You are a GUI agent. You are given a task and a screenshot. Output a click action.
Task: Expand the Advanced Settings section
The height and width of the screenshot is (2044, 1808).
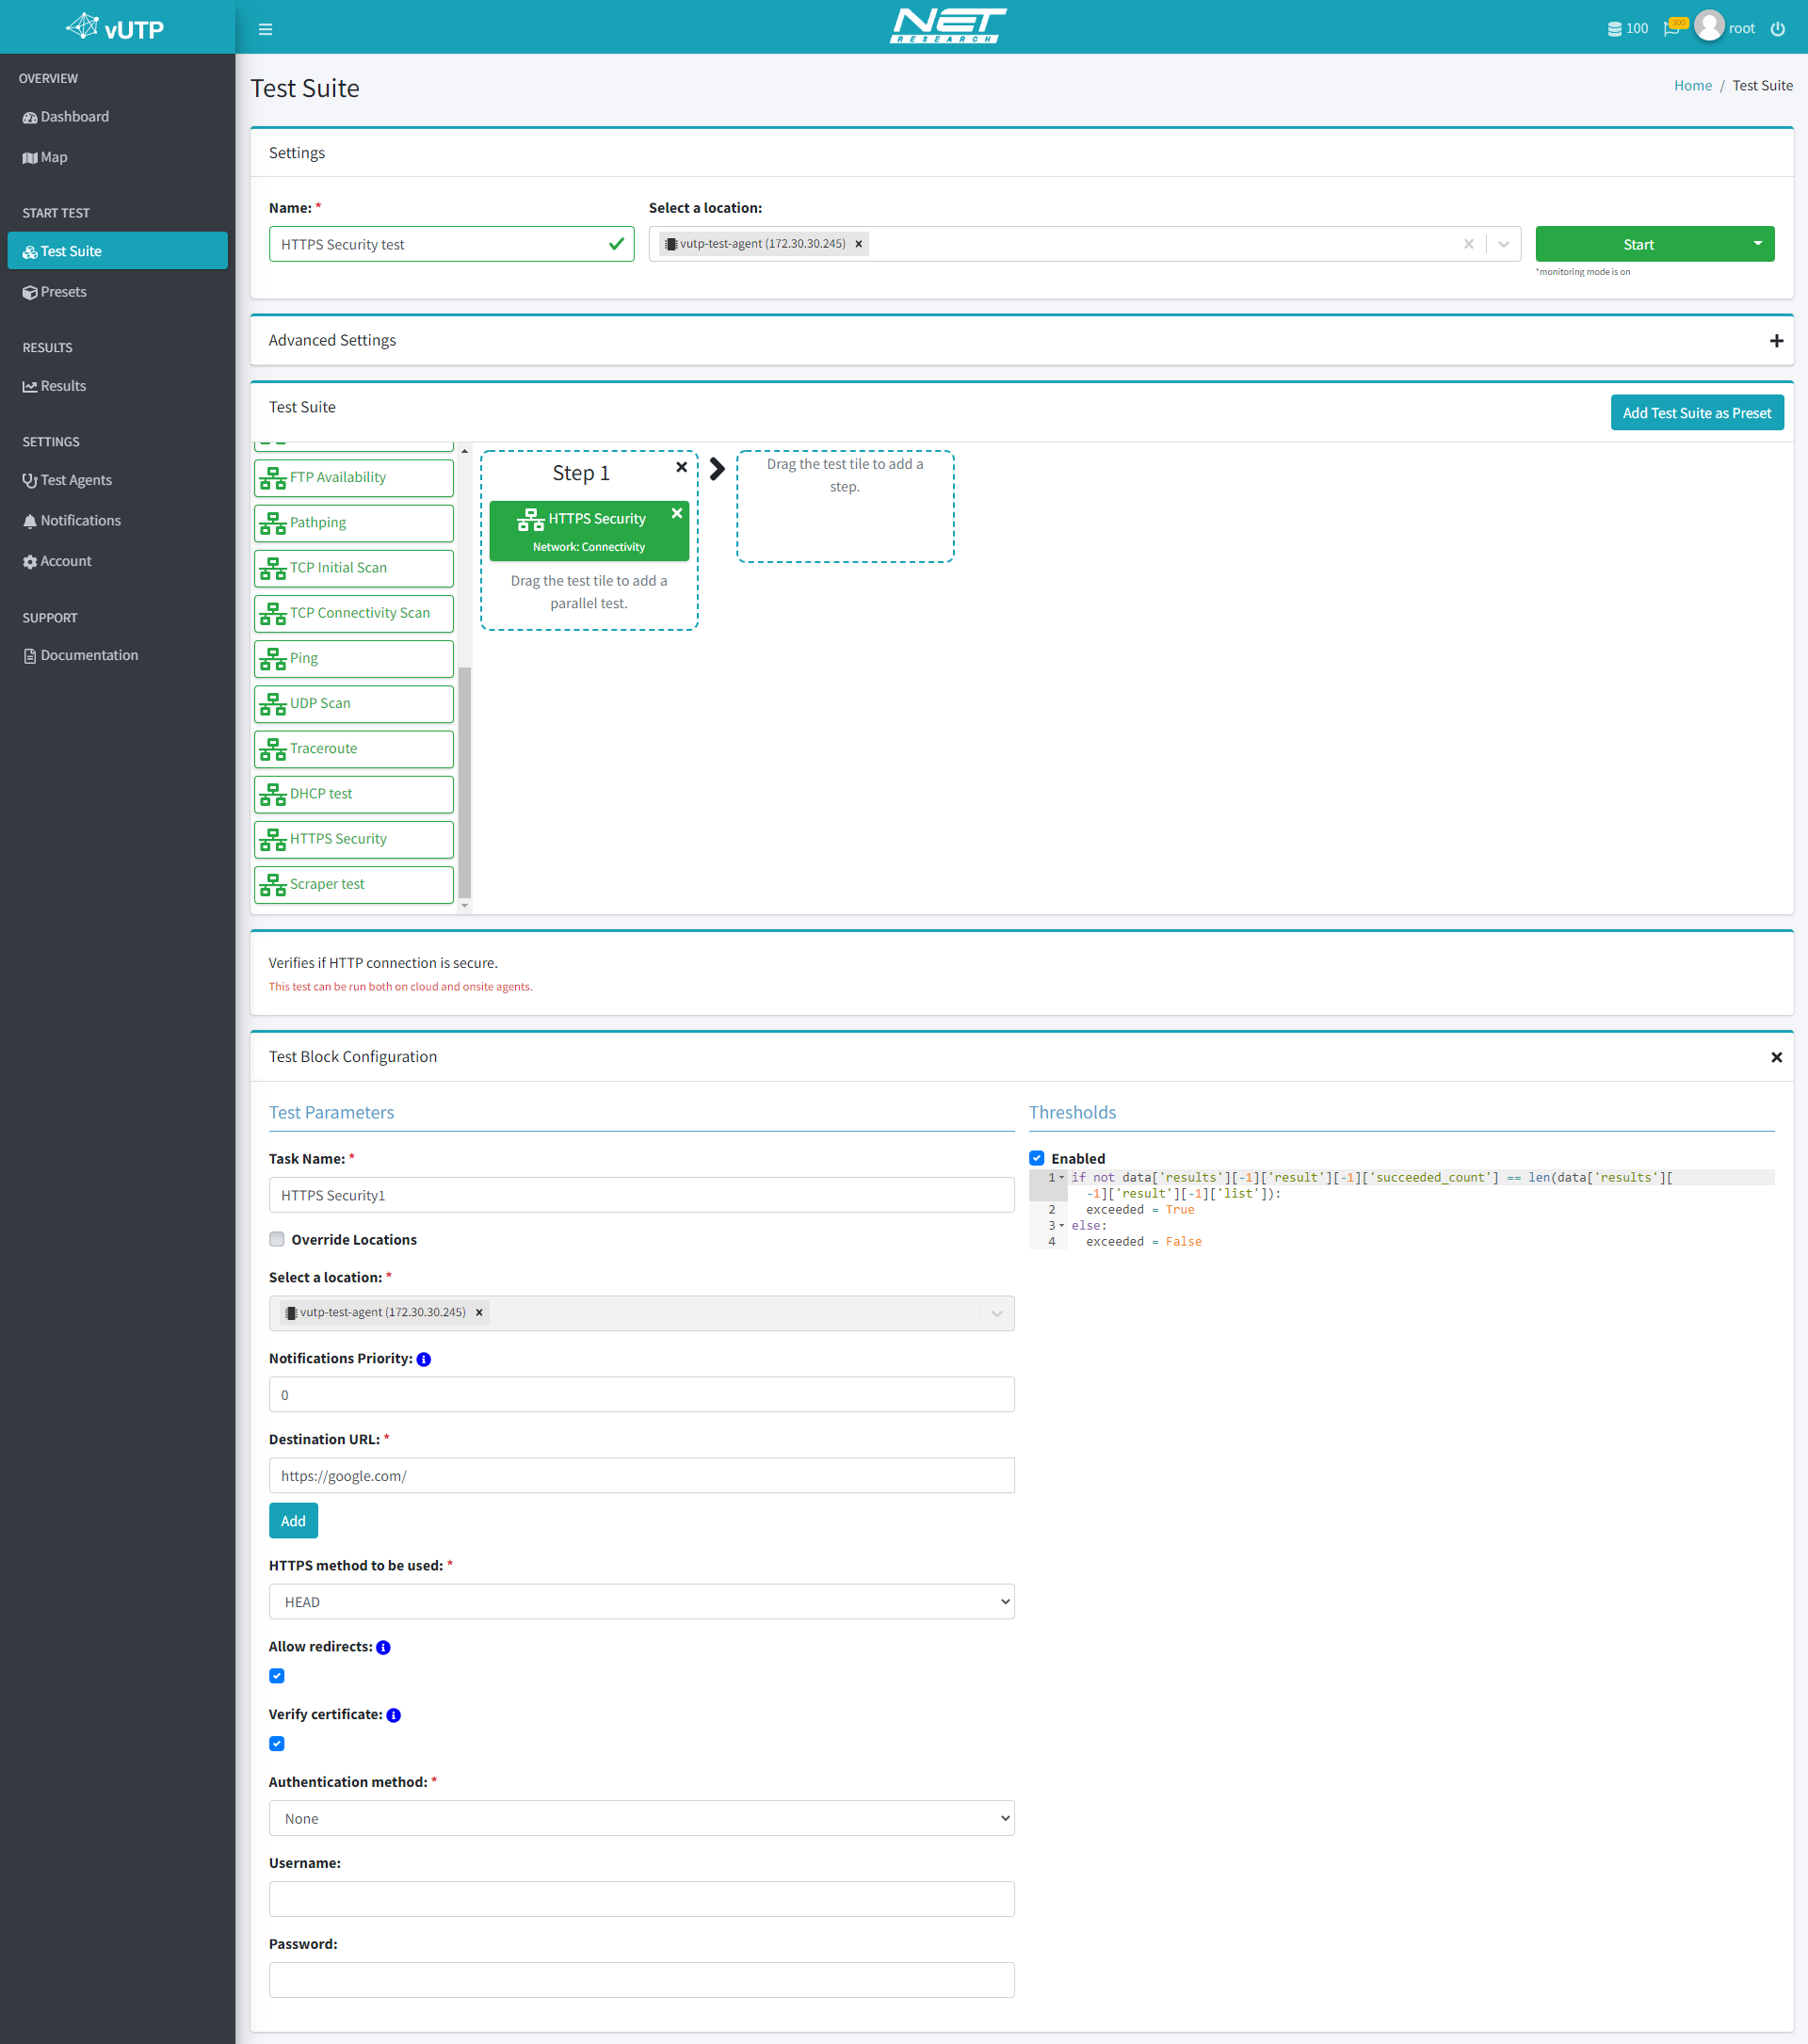pos(1777,340)
